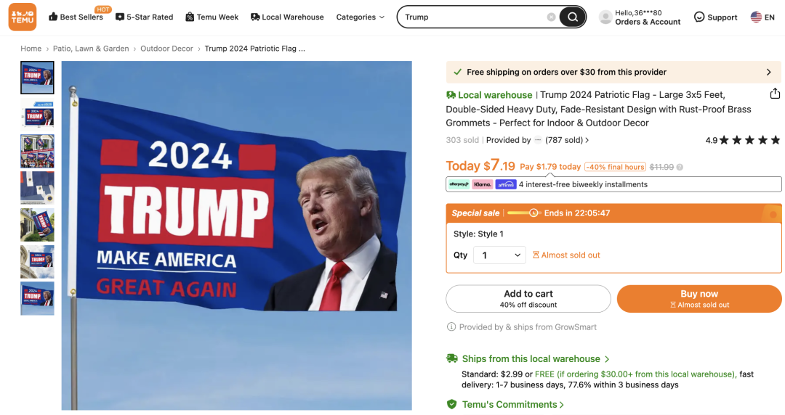Select the second product thumbnail
The width and height of the screenshot is (785, 415).
(37, 114)
